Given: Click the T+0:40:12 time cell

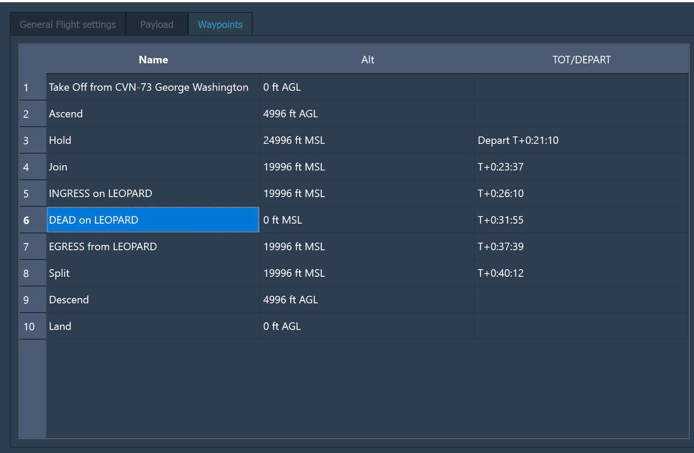Looking at the screenshot, I should (x=581, y=273).
